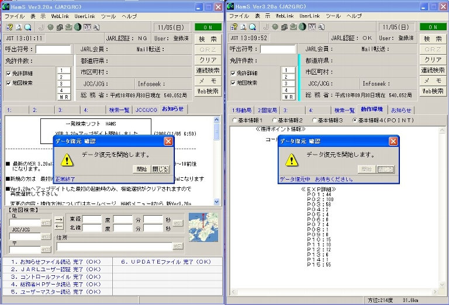The height and width of the screenshot is (305, 449).
Task: Switch to 2固定局 tab in right window
Action: pyautogui.click(x=267, y=110)
